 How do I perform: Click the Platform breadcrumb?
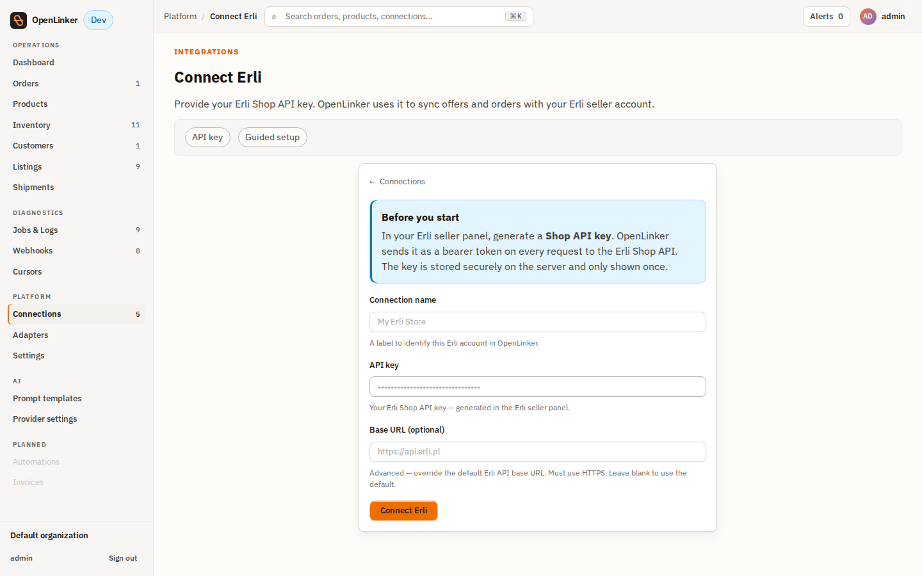[180, 17]
